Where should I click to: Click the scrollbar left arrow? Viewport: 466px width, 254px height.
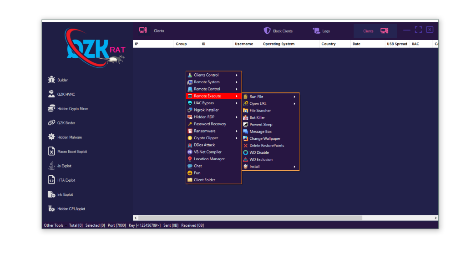136,218
